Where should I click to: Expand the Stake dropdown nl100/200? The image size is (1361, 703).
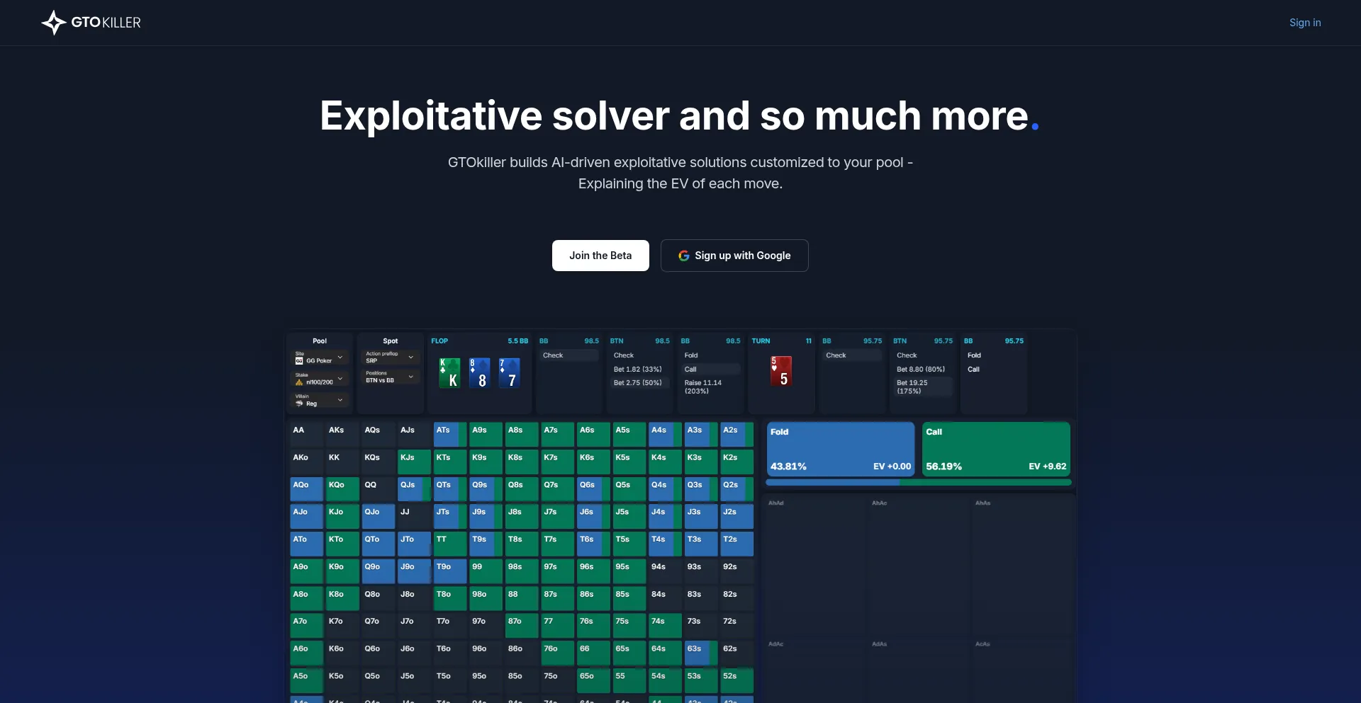point(321,379)
